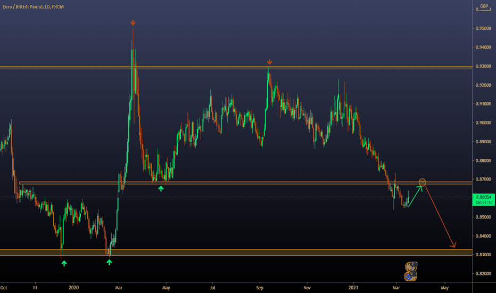Screen dimensions: 496x293
Task: Click the 0.94000 price axis label
Action: [x=483, y=47]
